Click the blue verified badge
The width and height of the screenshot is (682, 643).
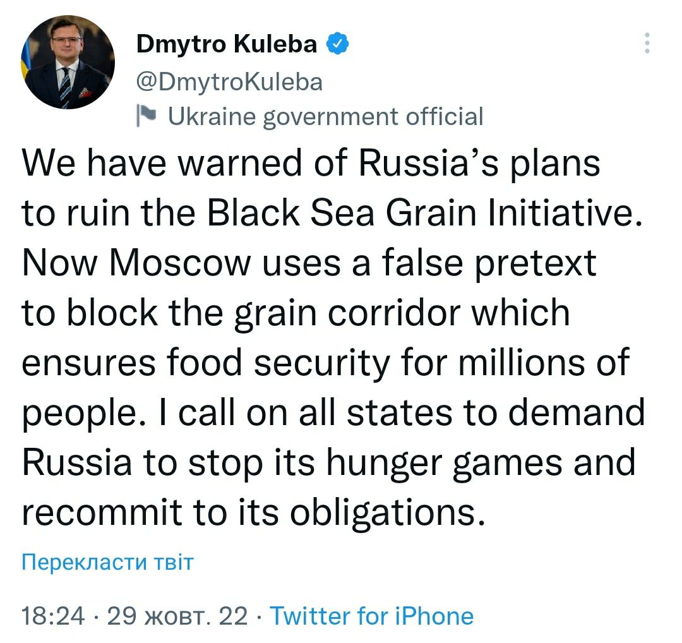(x=335, y=45)
